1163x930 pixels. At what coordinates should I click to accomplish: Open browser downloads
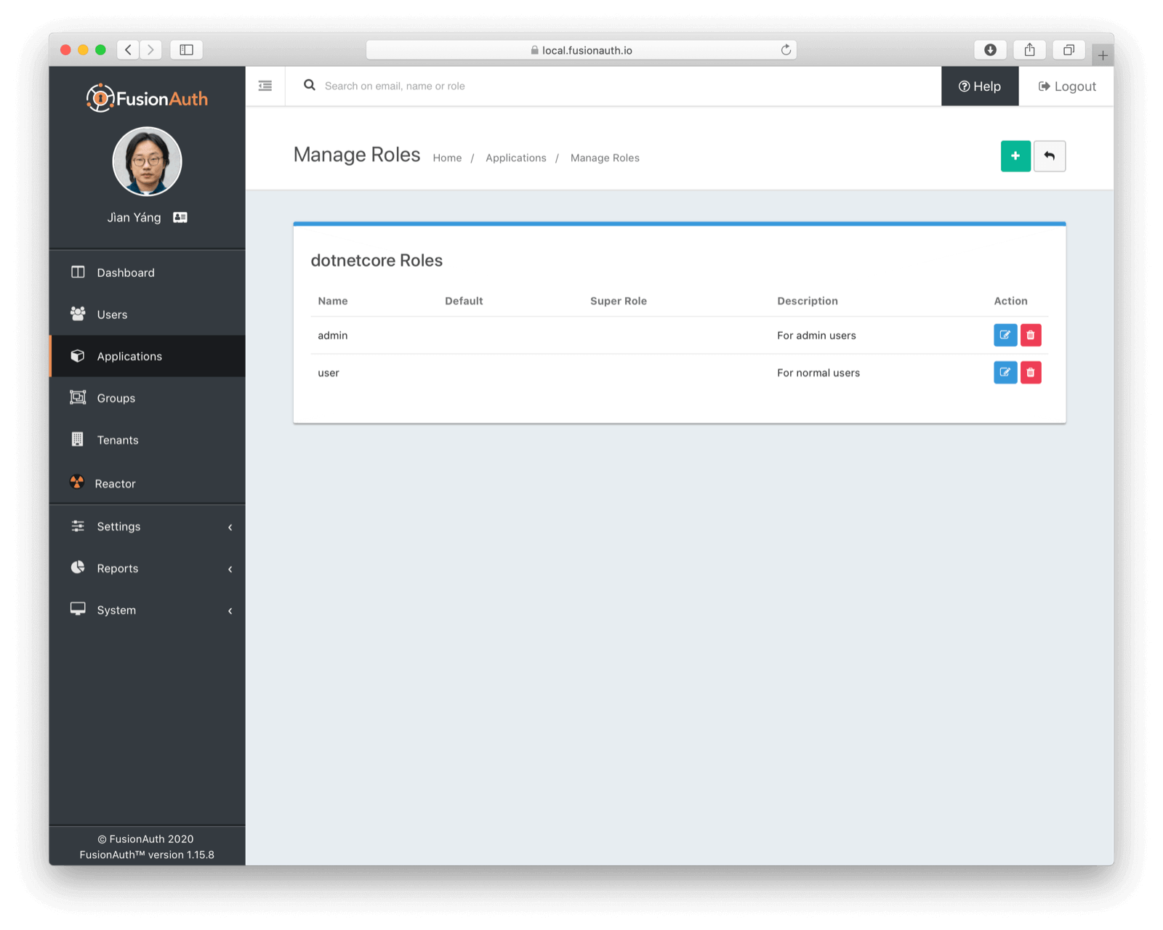tap(990, 49)
